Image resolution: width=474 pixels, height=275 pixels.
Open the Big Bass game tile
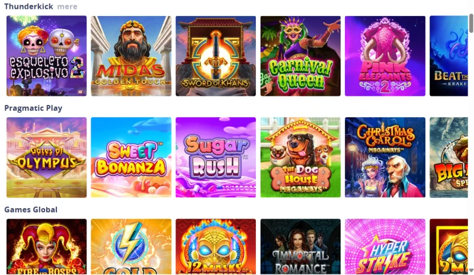click(449, 157)
